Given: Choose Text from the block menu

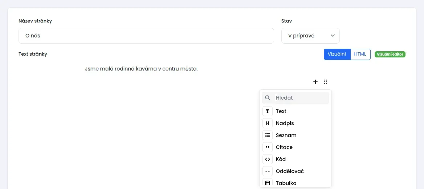Looking at the screenshot, I should [295, 111].
